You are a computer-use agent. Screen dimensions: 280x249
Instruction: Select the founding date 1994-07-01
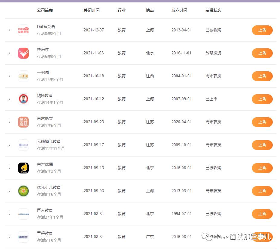pyautogui.click(x=182, y=214)
